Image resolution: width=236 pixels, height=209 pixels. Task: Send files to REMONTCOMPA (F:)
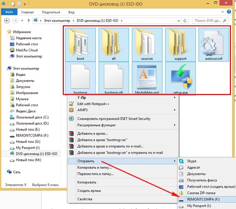(x=207, y=199)
